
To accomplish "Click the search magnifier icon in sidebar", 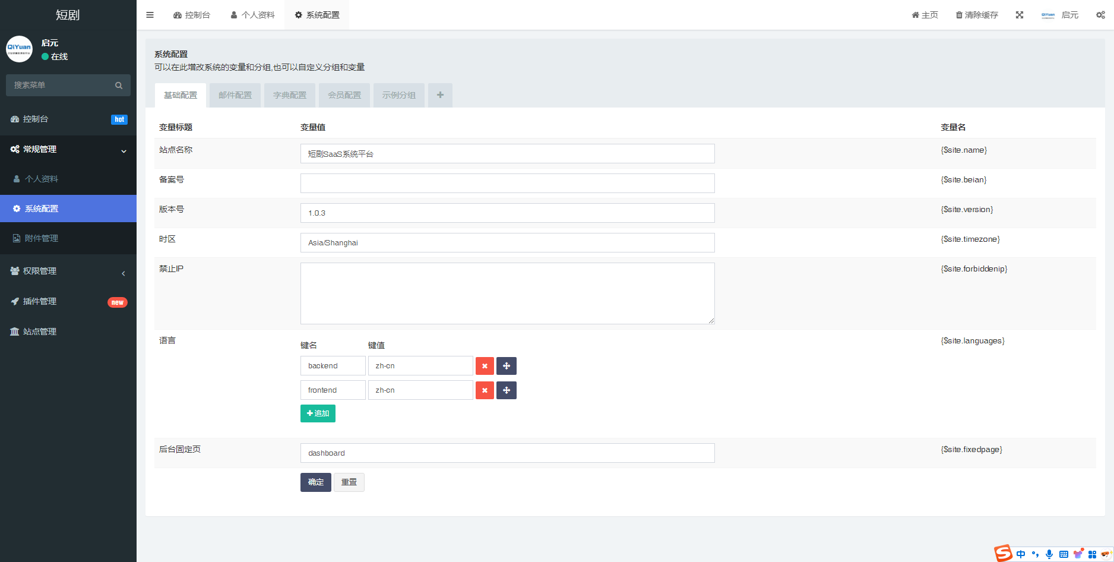I will click(119, 86).
